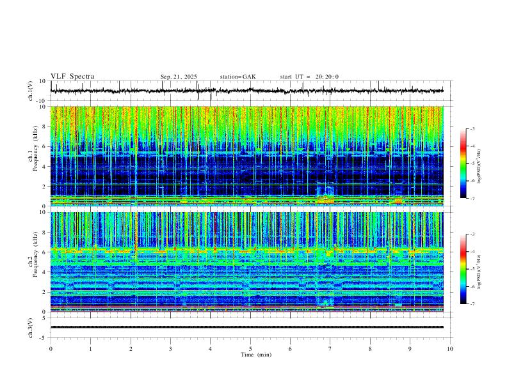Click the "VLF Spectra" title text
The image size is (507, 391).
click(x=72, y=77)
